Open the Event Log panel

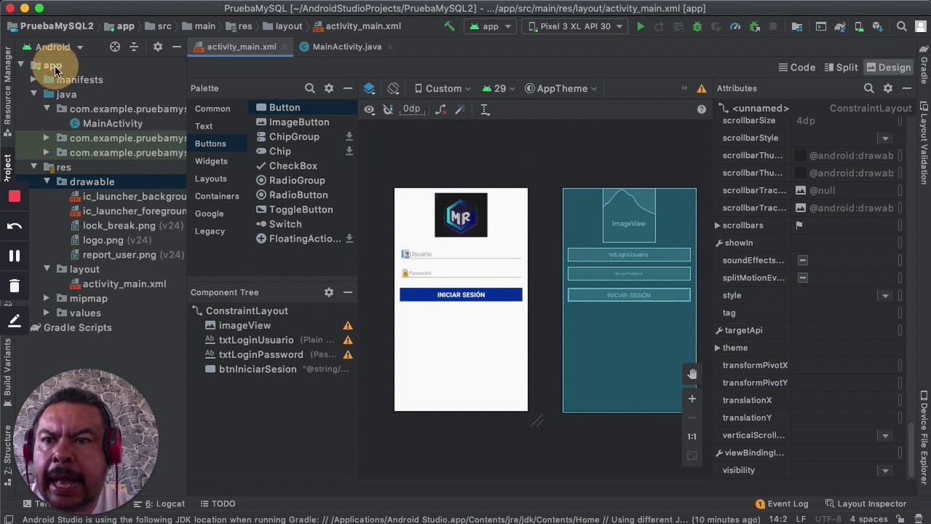point(782,504)
